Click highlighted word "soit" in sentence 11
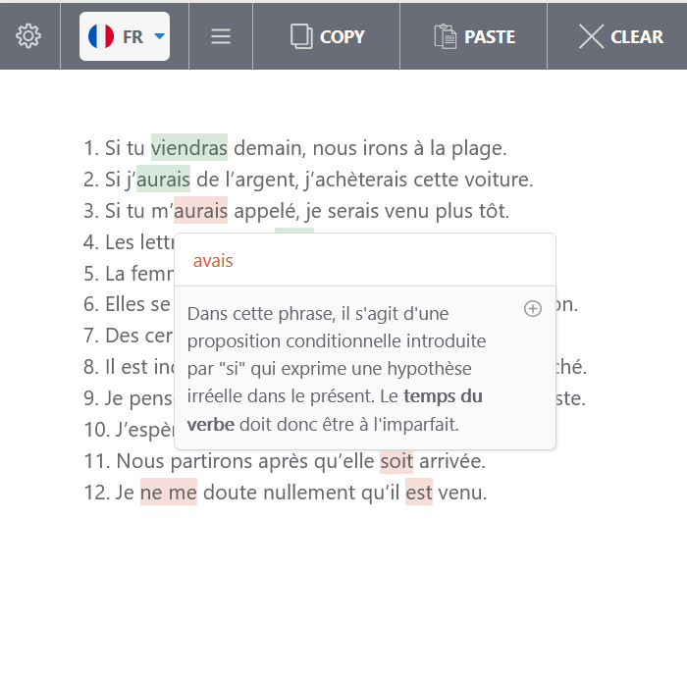This screenshot has width=687, height=677. pos(396,461)
